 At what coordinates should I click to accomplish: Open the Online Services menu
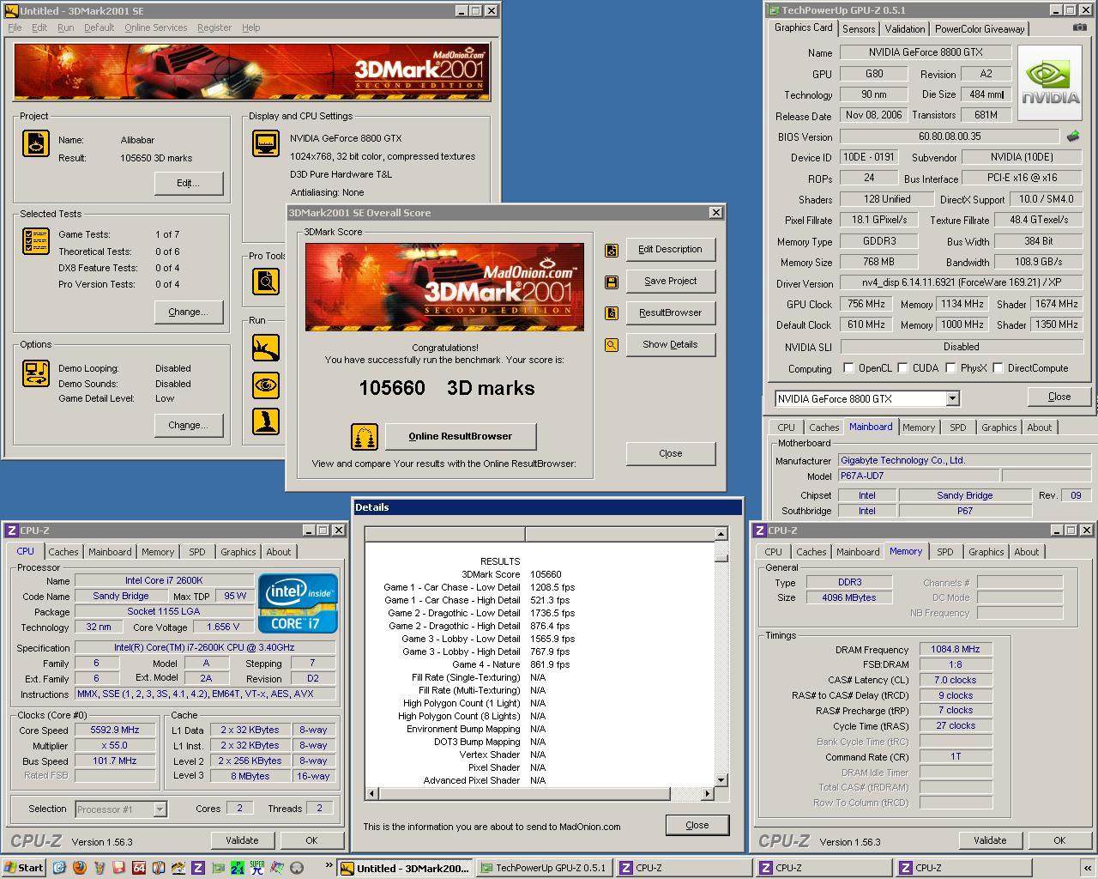[155, 27]
